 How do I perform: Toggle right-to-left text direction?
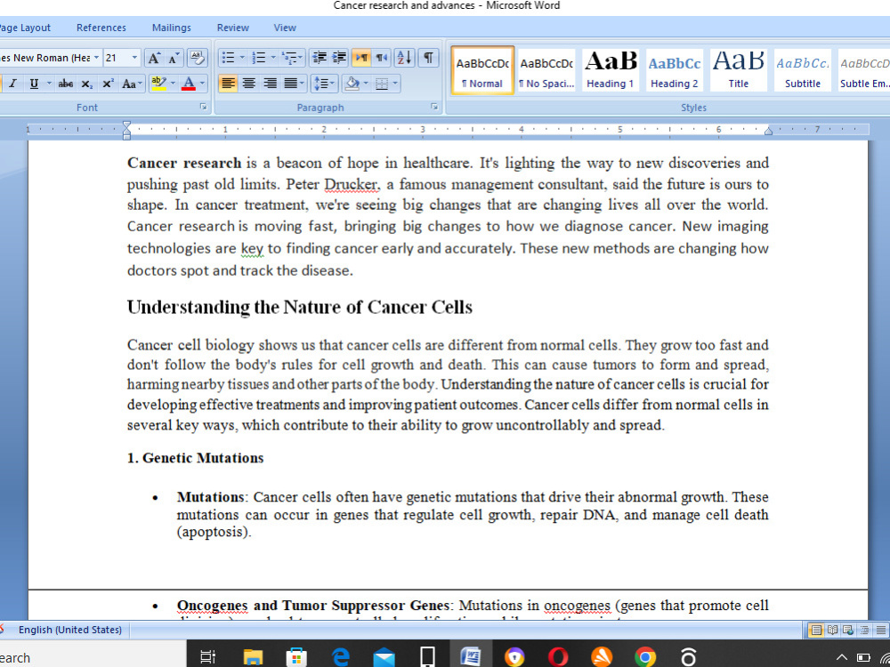pos(381,58)
